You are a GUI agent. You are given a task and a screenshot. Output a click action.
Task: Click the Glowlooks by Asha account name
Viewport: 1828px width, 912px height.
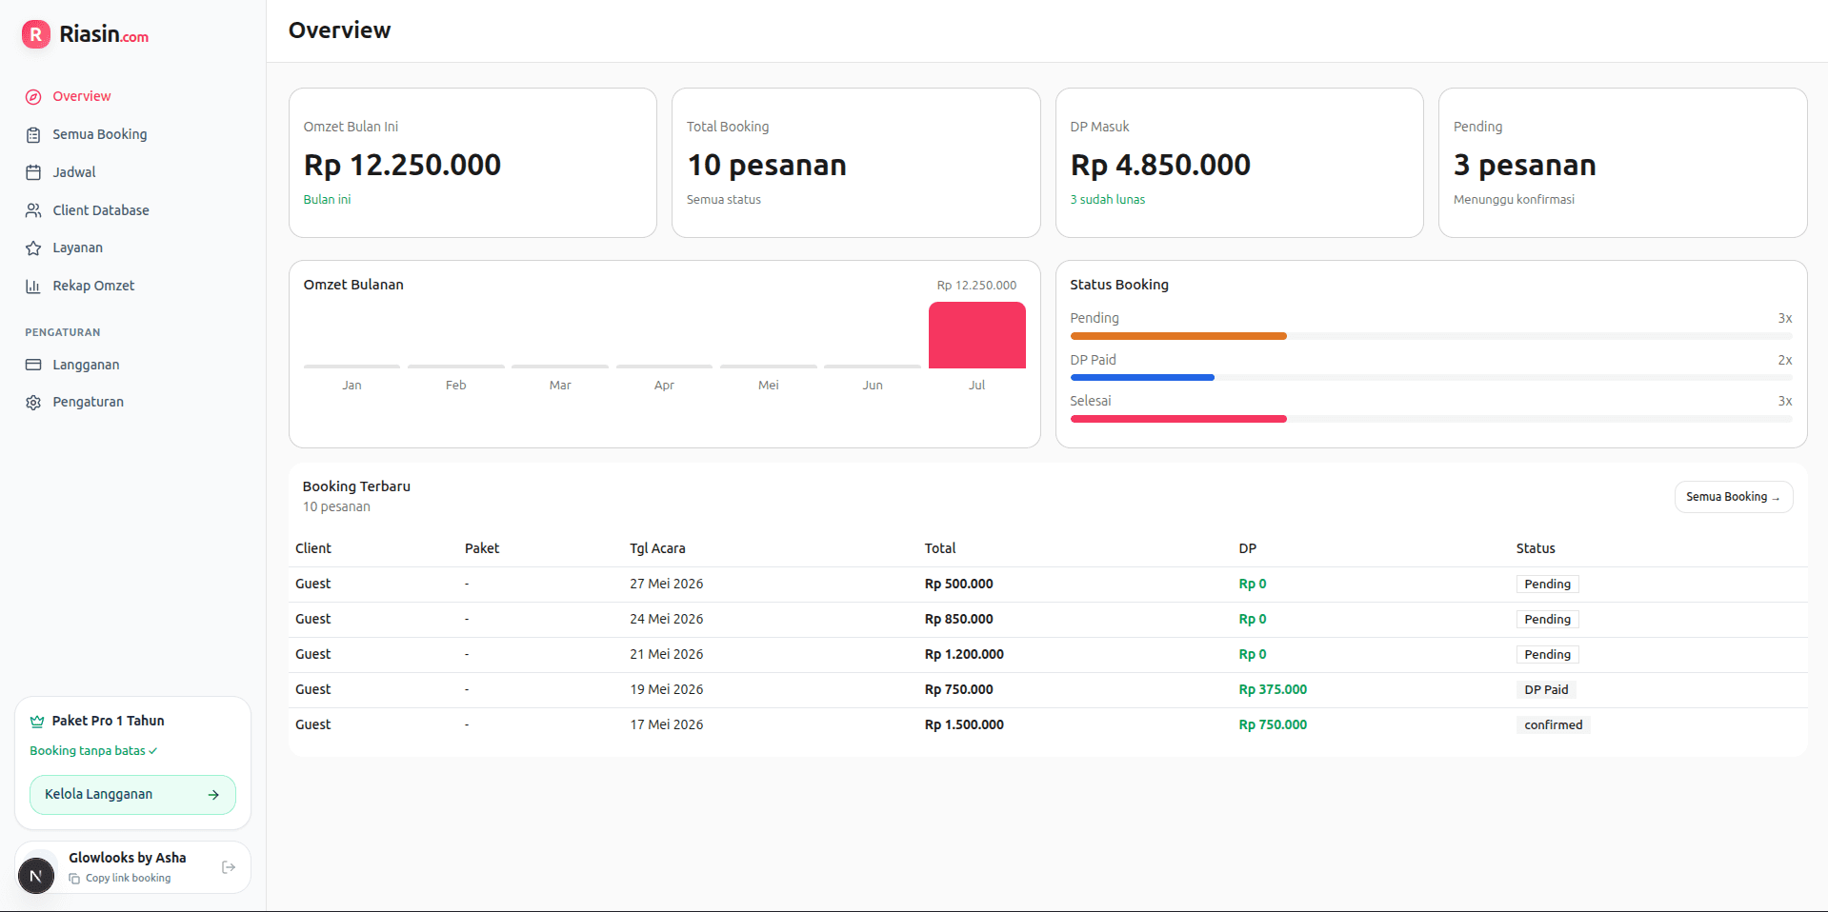(x=128, y=858)
